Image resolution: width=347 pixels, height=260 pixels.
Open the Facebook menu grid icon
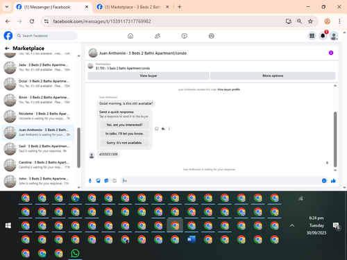(x=312, y=36)
